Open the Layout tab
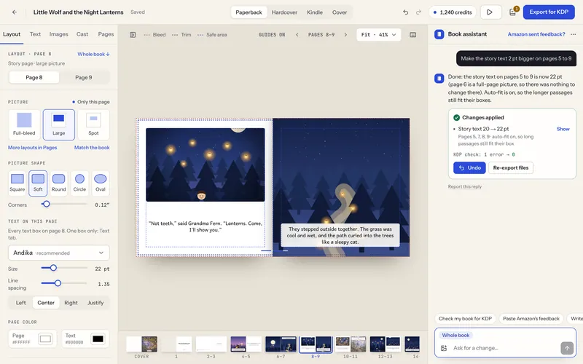This screenshot has height=364, width=583. pos(12,34)
